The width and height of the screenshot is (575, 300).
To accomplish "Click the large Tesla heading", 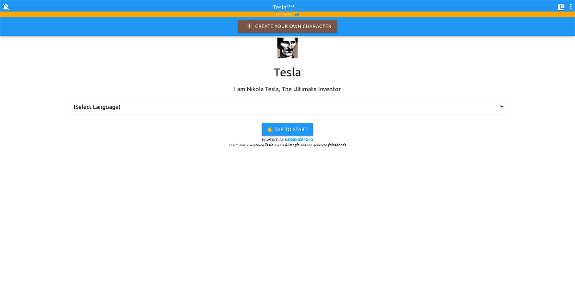I will [287, 72].
